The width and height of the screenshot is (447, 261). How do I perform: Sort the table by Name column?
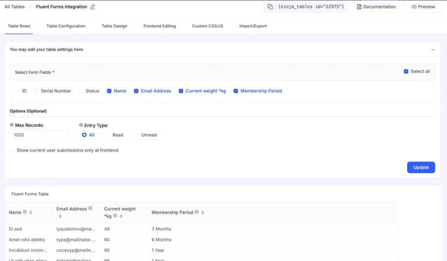pos(31,212)
